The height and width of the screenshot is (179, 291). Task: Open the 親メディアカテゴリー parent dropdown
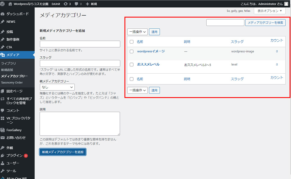[57, 87]
